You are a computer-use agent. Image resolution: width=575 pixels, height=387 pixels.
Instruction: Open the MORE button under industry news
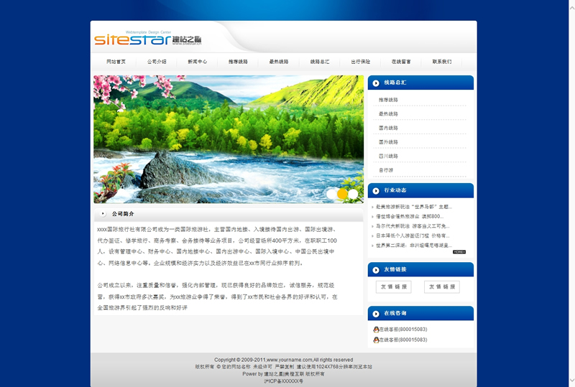click(x=459, y=252)
